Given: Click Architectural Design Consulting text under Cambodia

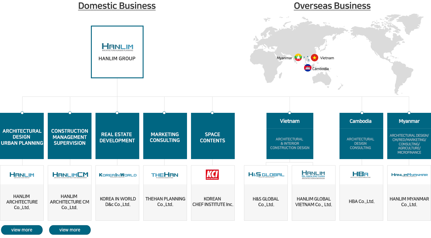Looking at the screenshot, I should pos(360,143).
